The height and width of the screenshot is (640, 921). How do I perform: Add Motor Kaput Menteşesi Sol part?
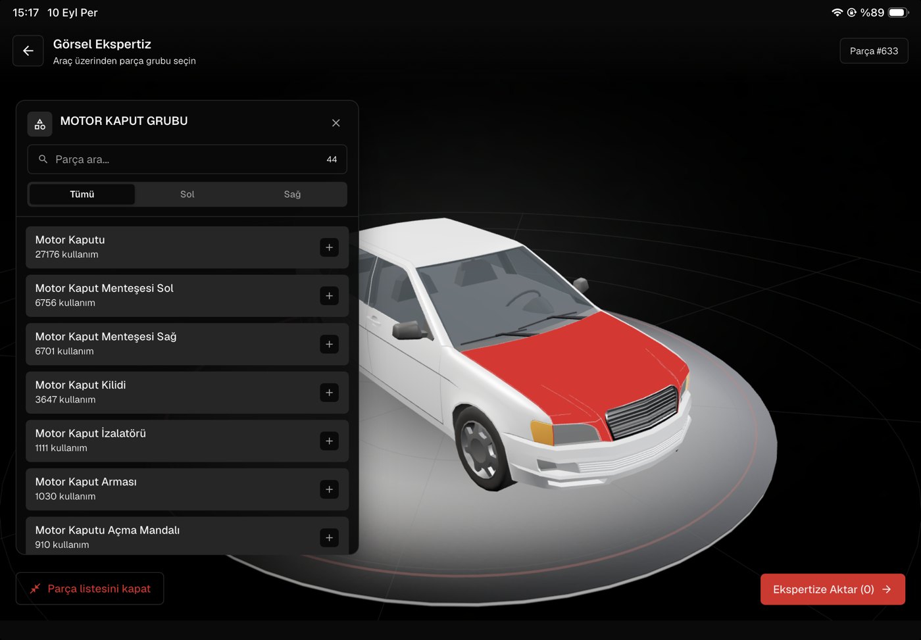(x=330, y=296)
